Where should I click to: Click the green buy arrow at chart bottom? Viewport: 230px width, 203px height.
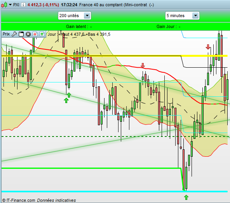click(186, 197)
